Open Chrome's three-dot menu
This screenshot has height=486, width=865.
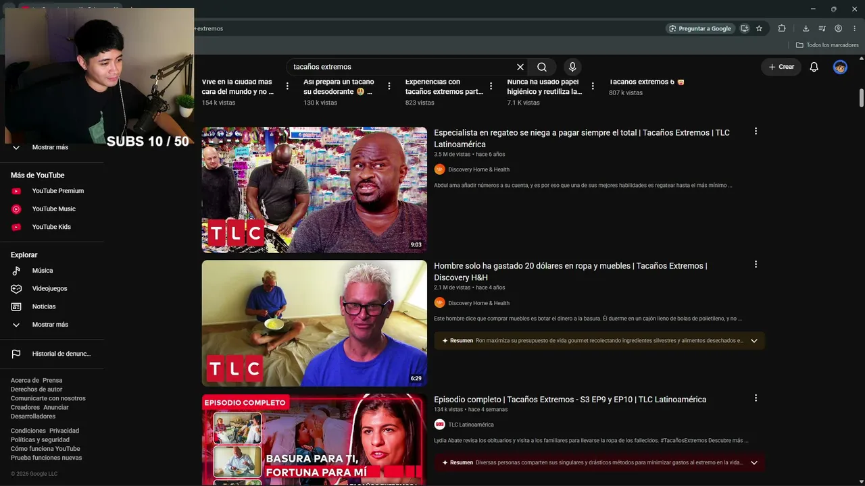tap(855, 28)
